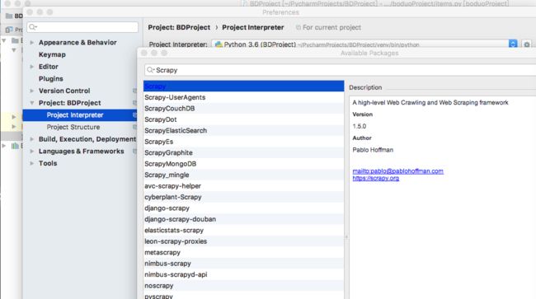Viewport: 536px width, 299px height.
Task: Open Version Control settings
Action: (x=64, y=91)
